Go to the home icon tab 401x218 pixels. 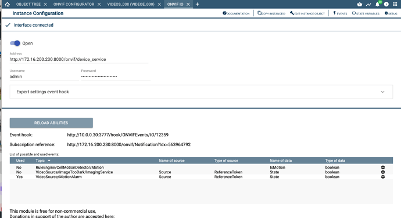pyautogui.click(x=7, y=4)
